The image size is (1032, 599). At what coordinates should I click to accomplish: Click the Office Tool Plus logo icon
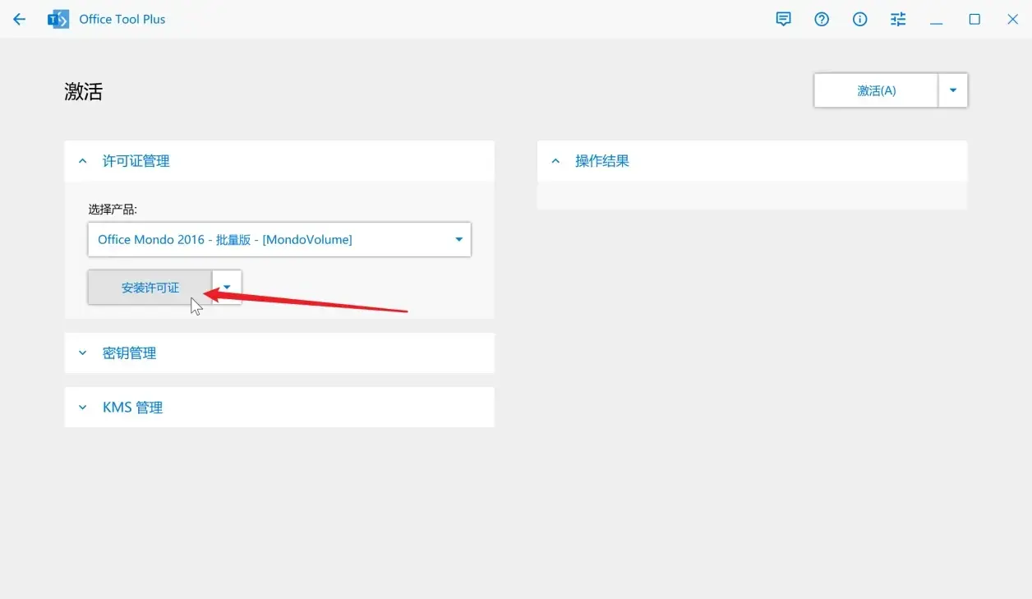[x=58, y=20]
